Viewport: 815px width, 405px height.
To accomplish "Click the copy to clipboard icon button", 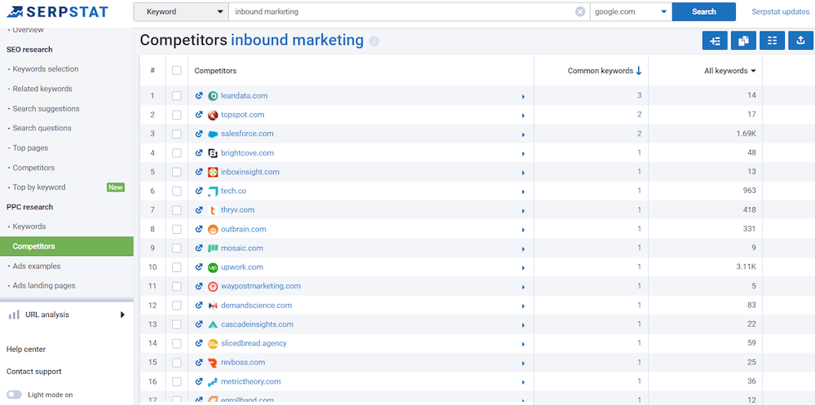I will [743, 42].
